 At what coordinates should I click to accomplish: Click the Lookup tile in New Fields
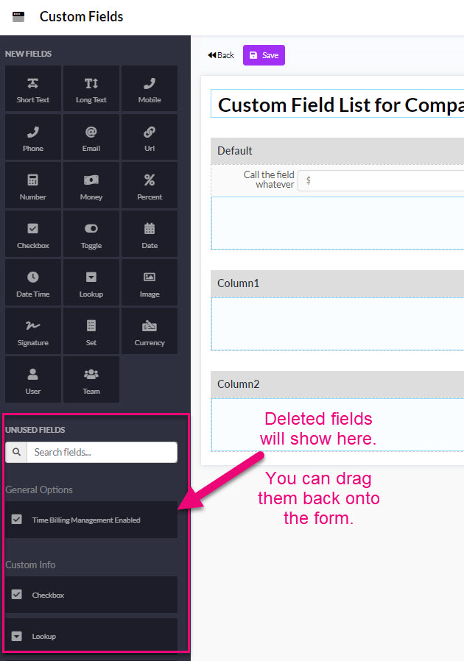coord(91,283)
